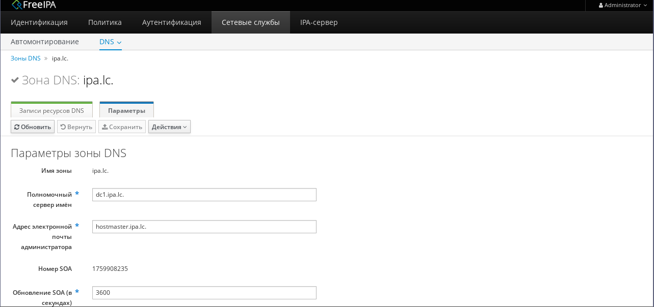Open the Политика menu

104,22
